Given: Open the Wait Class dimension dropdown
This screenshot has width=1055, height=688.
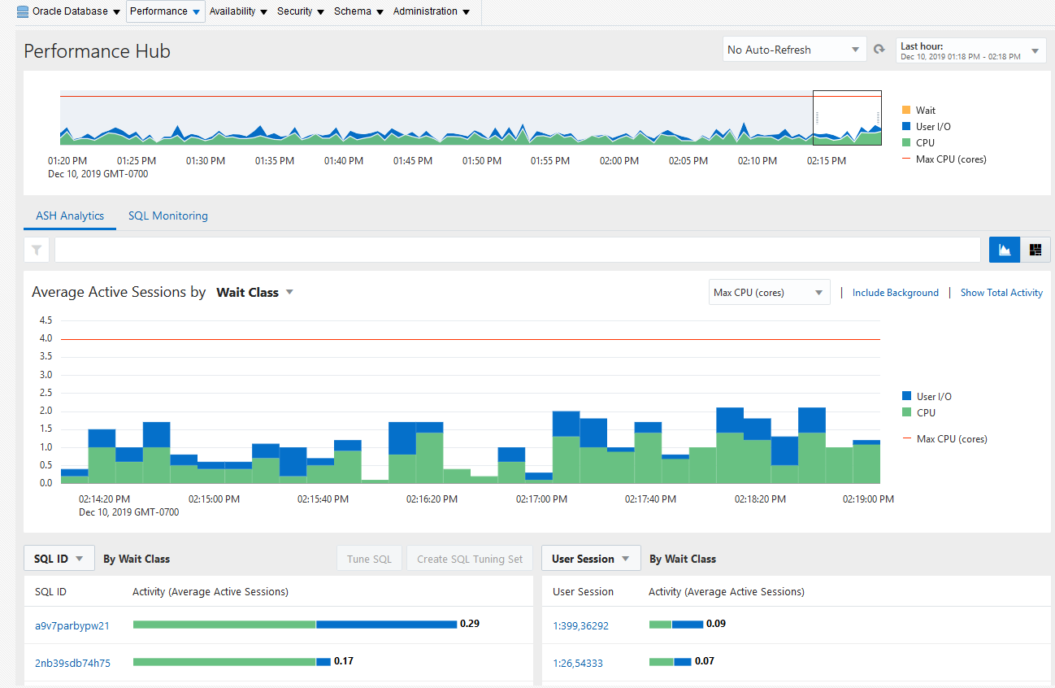Looking at the screenshot, I should click(254, 292).
